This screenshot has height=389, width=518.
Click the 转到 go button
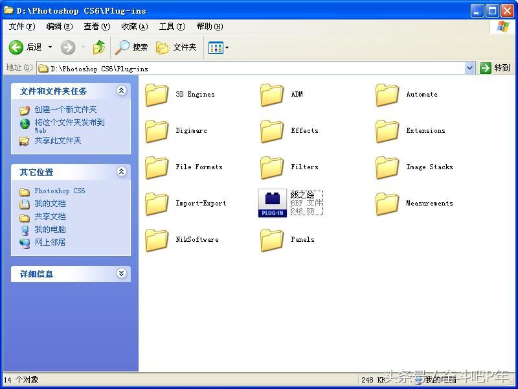[x=495, y=68]
